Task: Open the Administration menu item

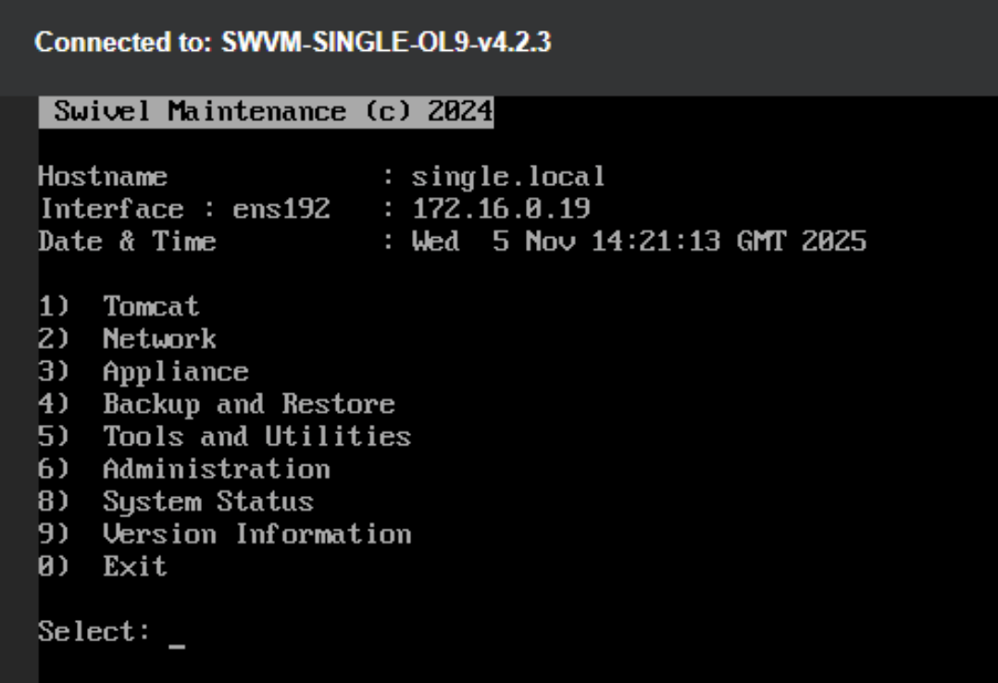Action: point(216,469)
